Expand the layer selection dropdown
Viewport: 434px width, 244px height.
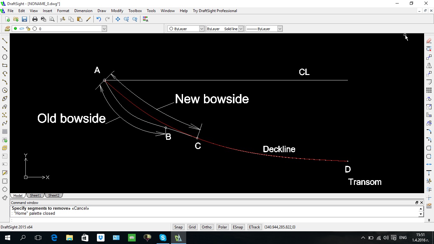click(104, 29)
